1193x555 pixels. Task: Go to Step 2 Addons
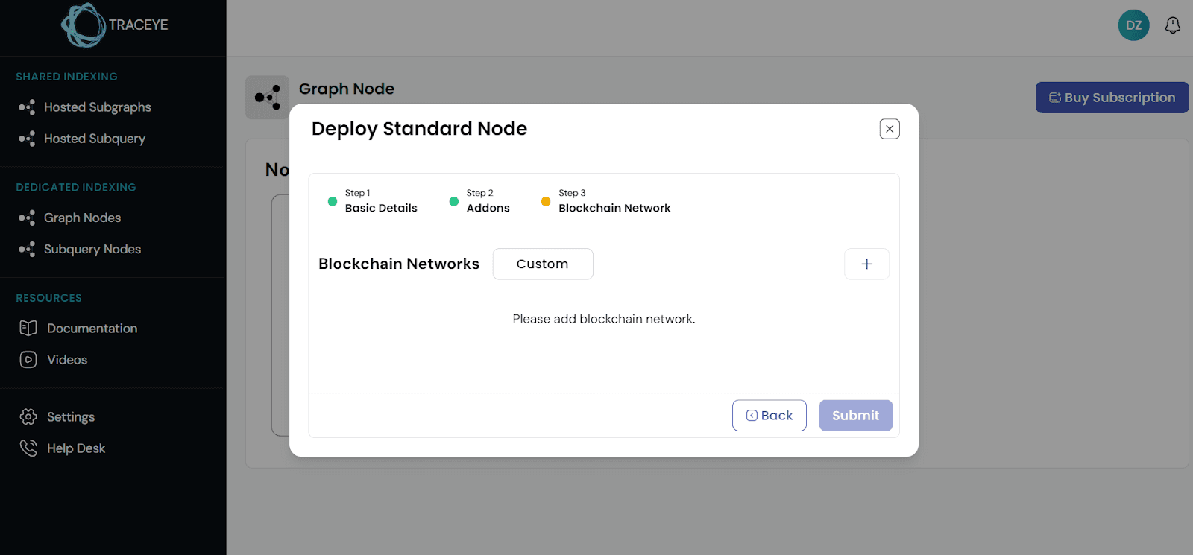pyautogui.click(x=479, y=201)
